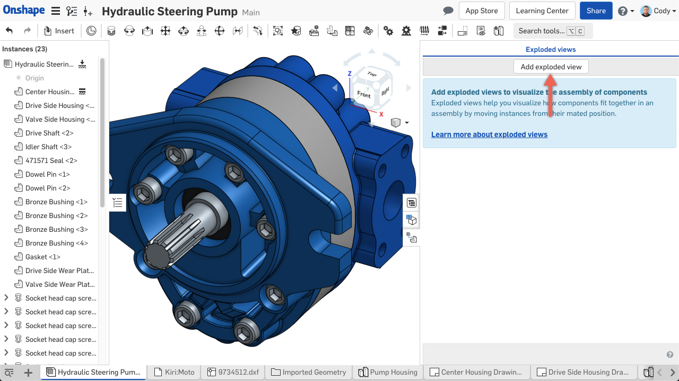Select the Gear relation tool
The width and height of the screenshot is (679, 381).
[x=388, y=31]
